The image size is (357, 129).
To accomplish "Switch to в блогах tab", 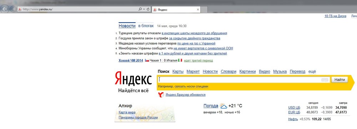I will [146, 26].
